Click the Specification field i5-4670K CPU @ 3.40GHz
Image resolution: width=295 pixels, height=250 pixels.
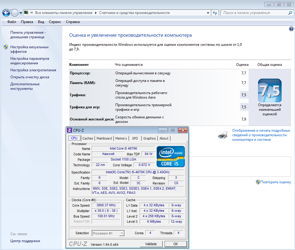[138, 172]
